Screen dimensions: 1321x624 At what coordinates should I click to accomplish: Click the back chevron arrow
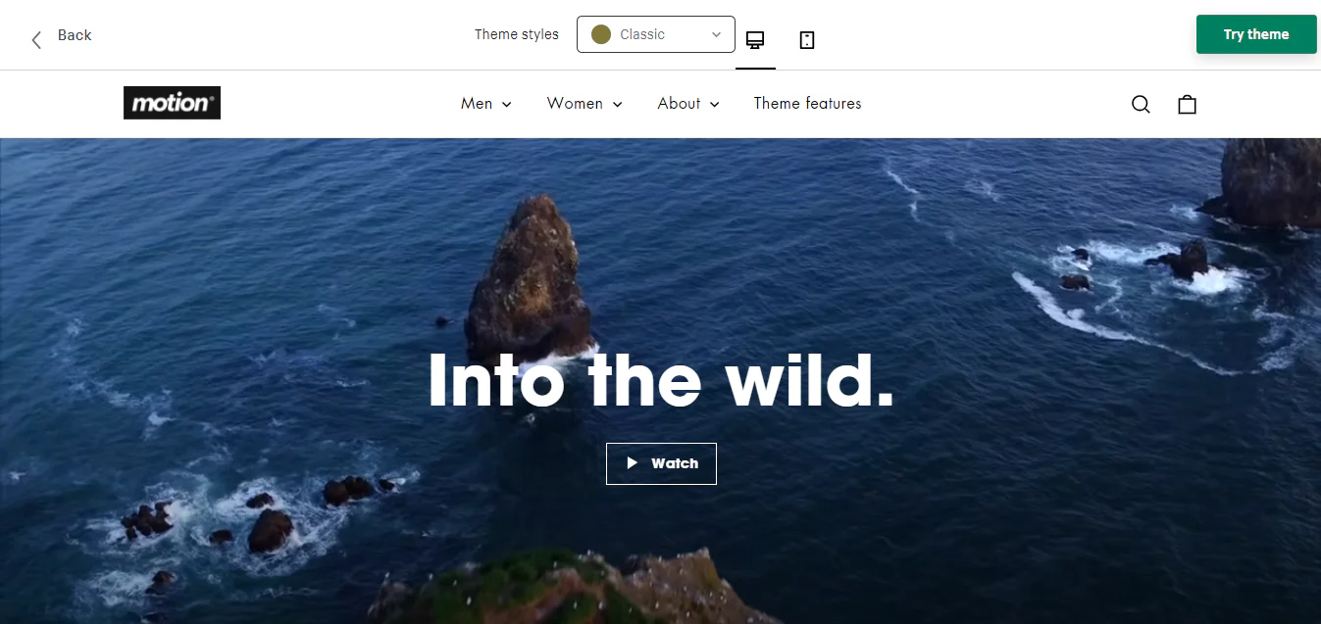coord(35,37)
